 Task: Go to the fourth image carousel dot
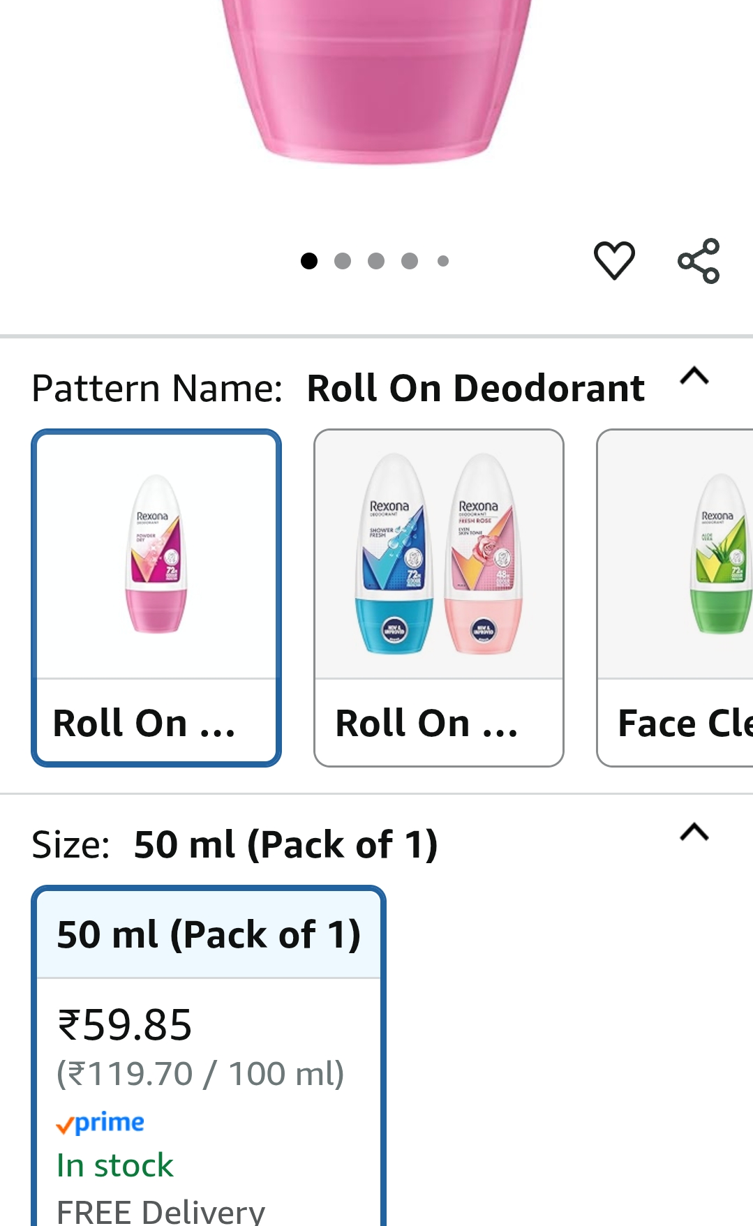(410, 261)
